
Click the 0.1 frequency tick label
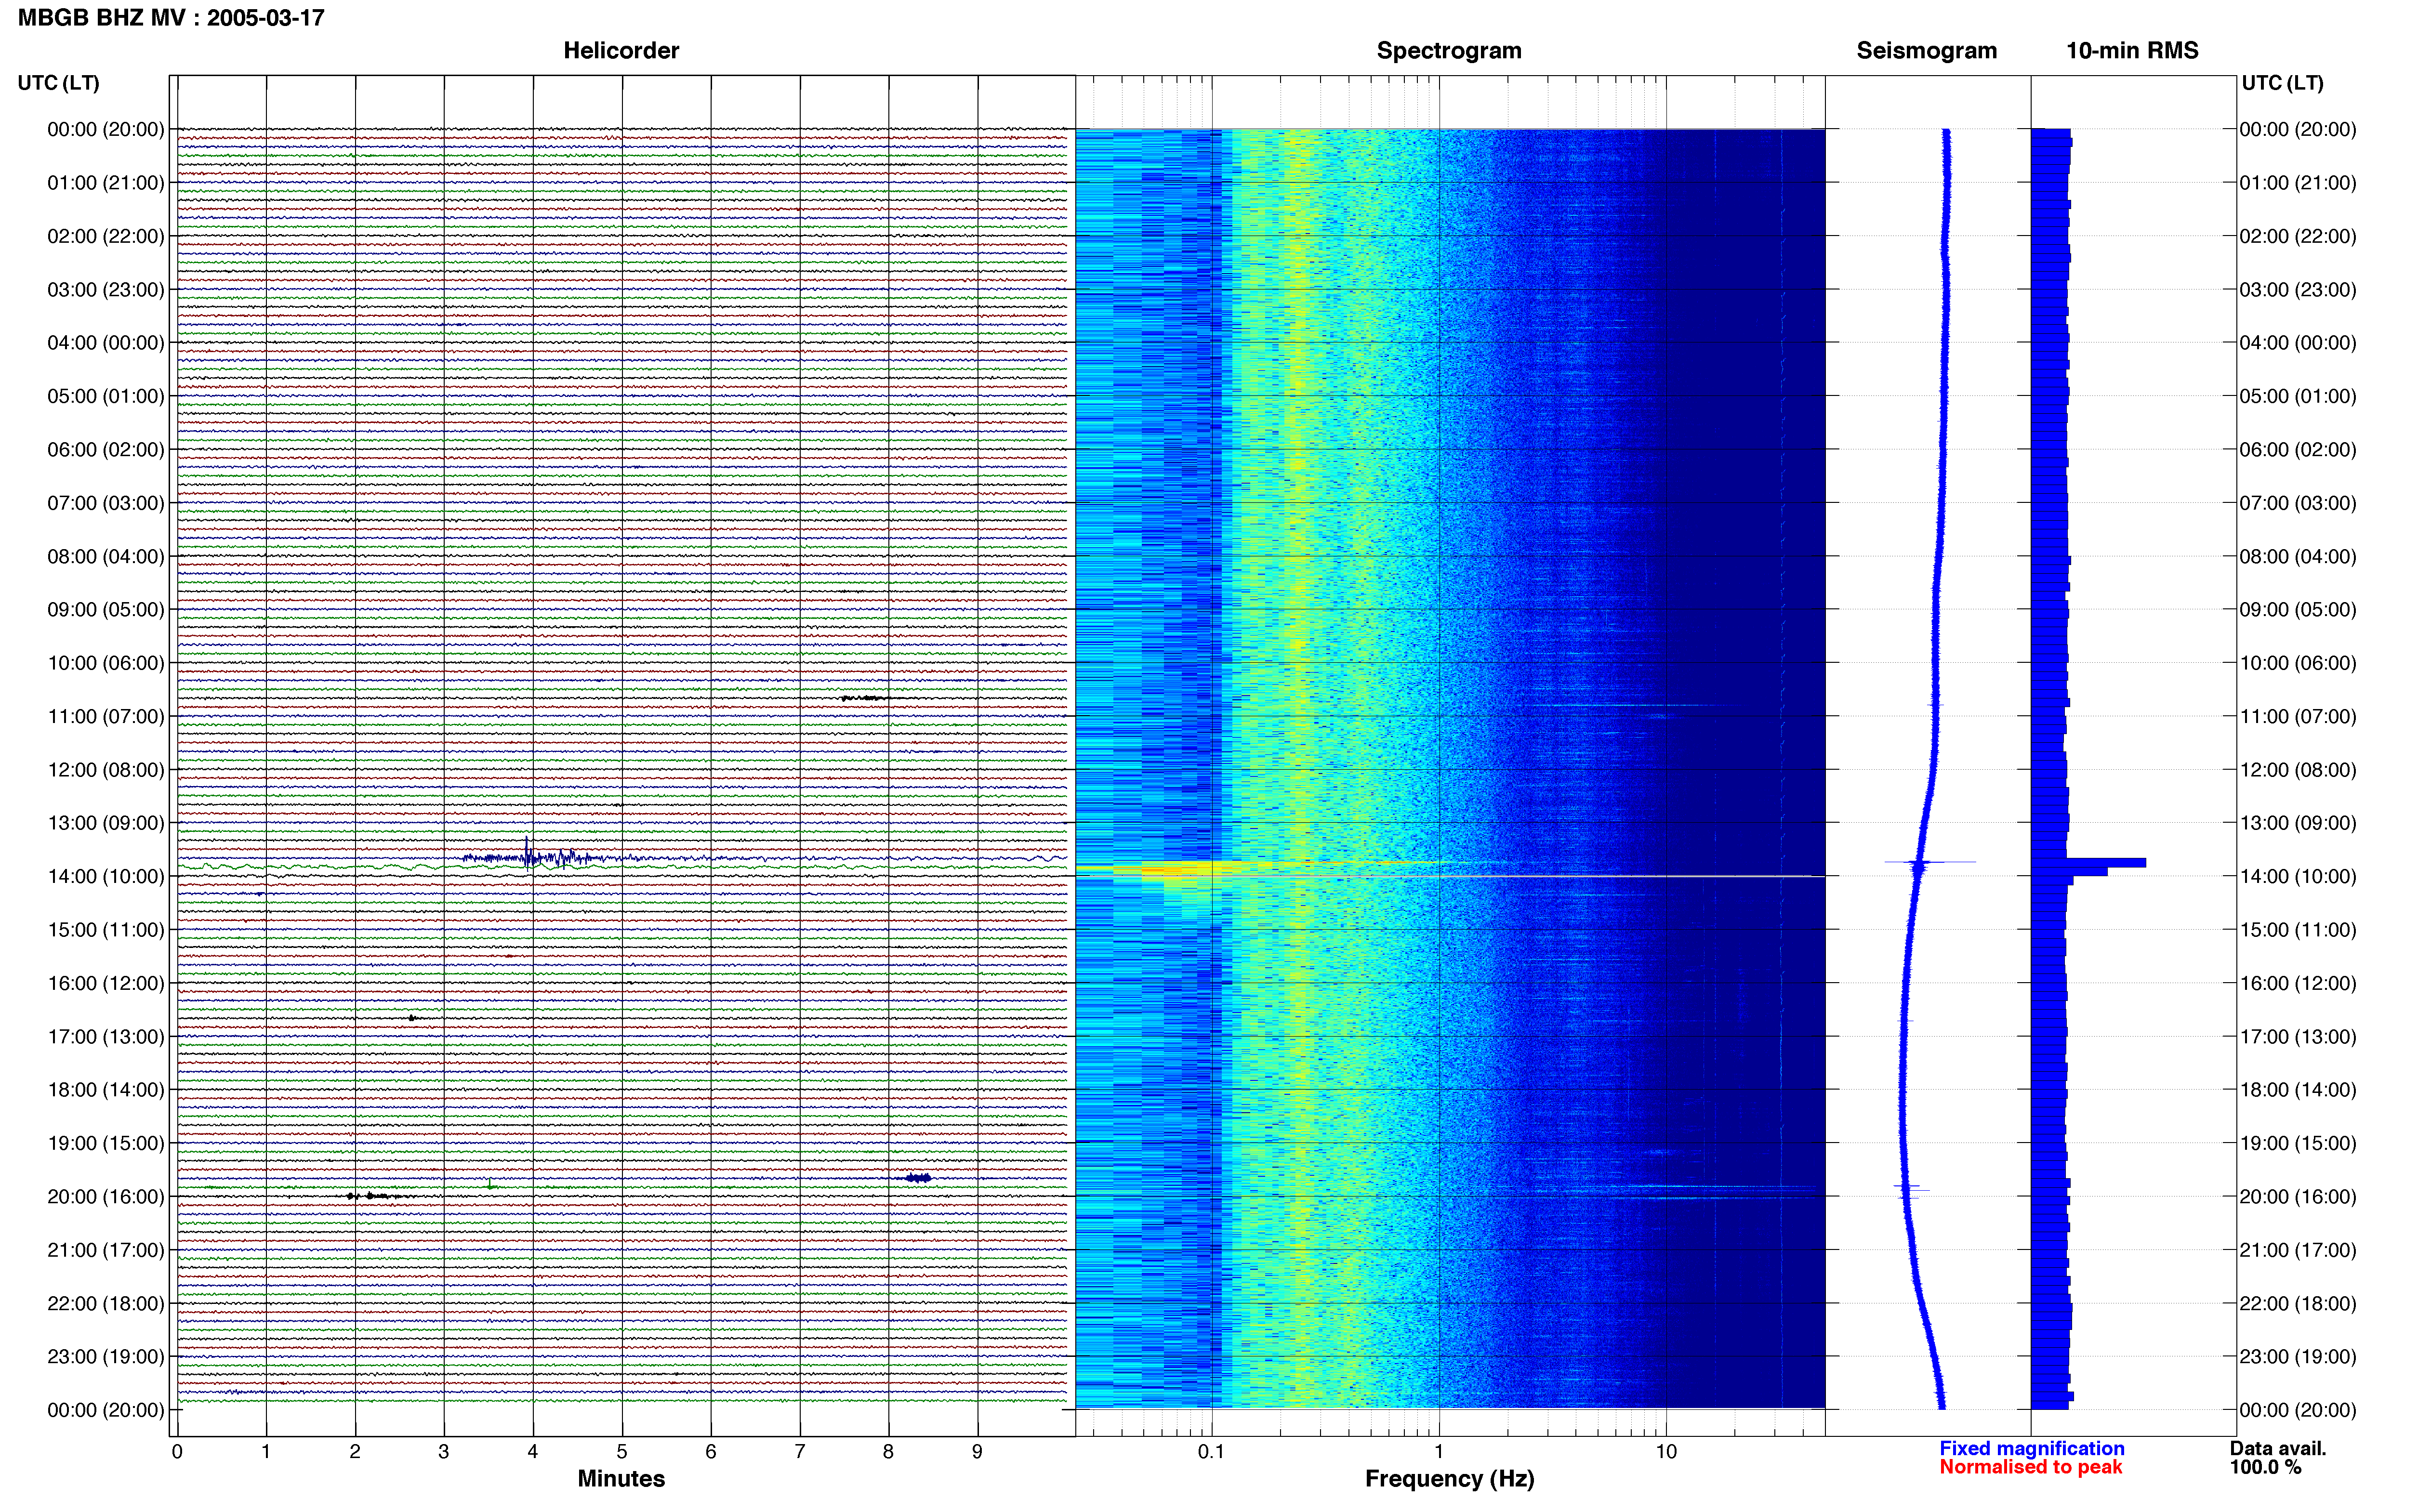click(1211, 1452)
